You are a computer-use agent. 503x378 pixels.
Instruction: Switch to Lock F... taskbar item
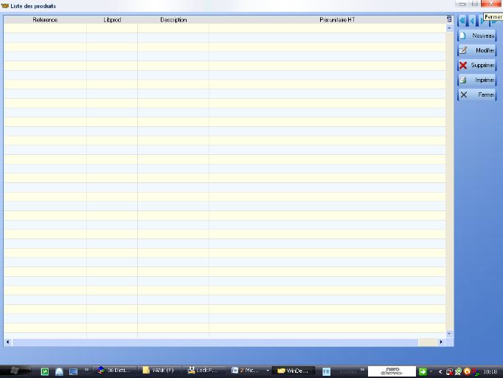click(x=204, y=371)
